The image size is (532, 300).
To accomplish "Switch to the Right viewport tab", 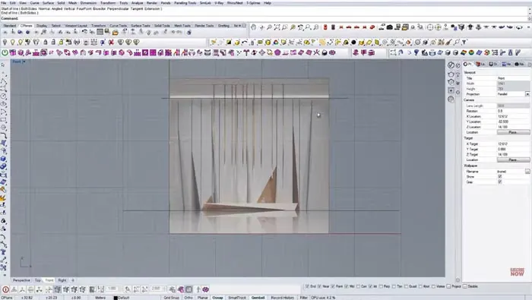I will [x=62, y=280].
